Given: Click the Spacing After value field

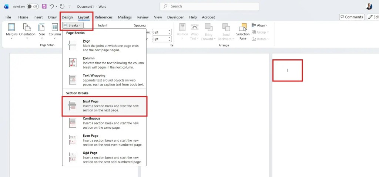Looking at the screenshot, I should 160,39.
